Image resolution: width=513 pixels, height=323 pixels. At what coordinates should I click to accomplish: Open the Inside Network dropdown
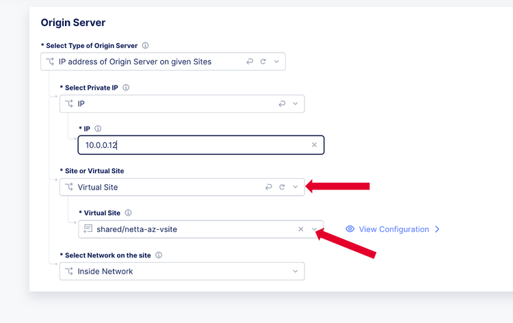(x=295, y=272)
